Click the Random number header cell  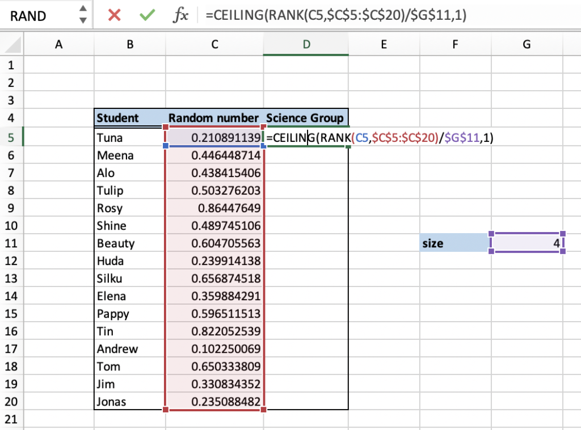tap(214, 118)
